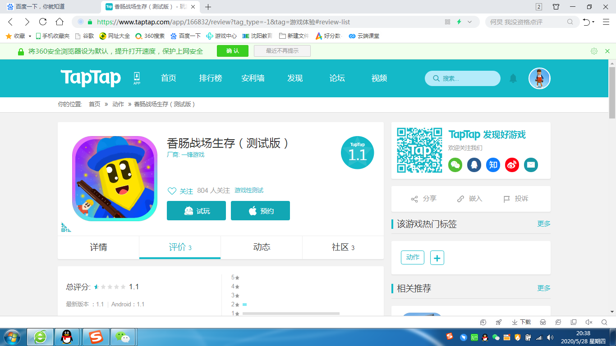Click the QR code icon in address bar
Viewport: 616px width, 346px height.
point(448,22)
